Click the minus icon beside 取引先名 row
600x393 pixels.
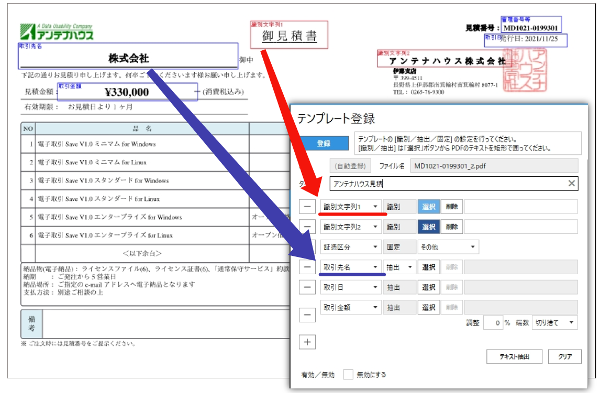[x=307, y=267]
